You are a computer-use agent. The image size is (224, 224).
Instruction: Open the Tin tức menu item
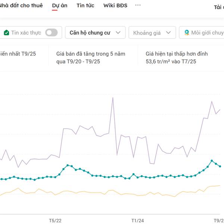(x=85, y=6)
